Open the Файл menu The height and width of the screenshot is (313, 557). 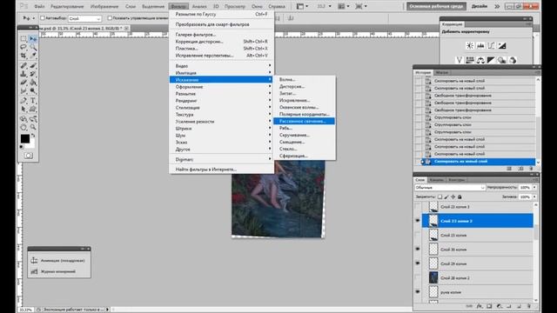[39, 6]
